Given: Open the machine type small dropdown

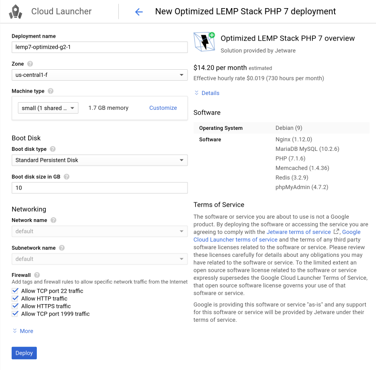Looking at the screenshot, I should (x=48, y=108).
